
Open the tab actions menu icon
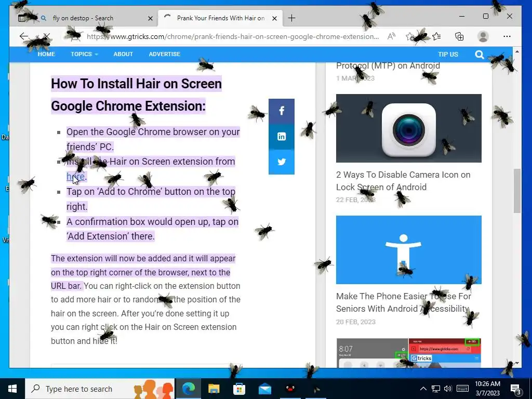(x=22, y=18)
